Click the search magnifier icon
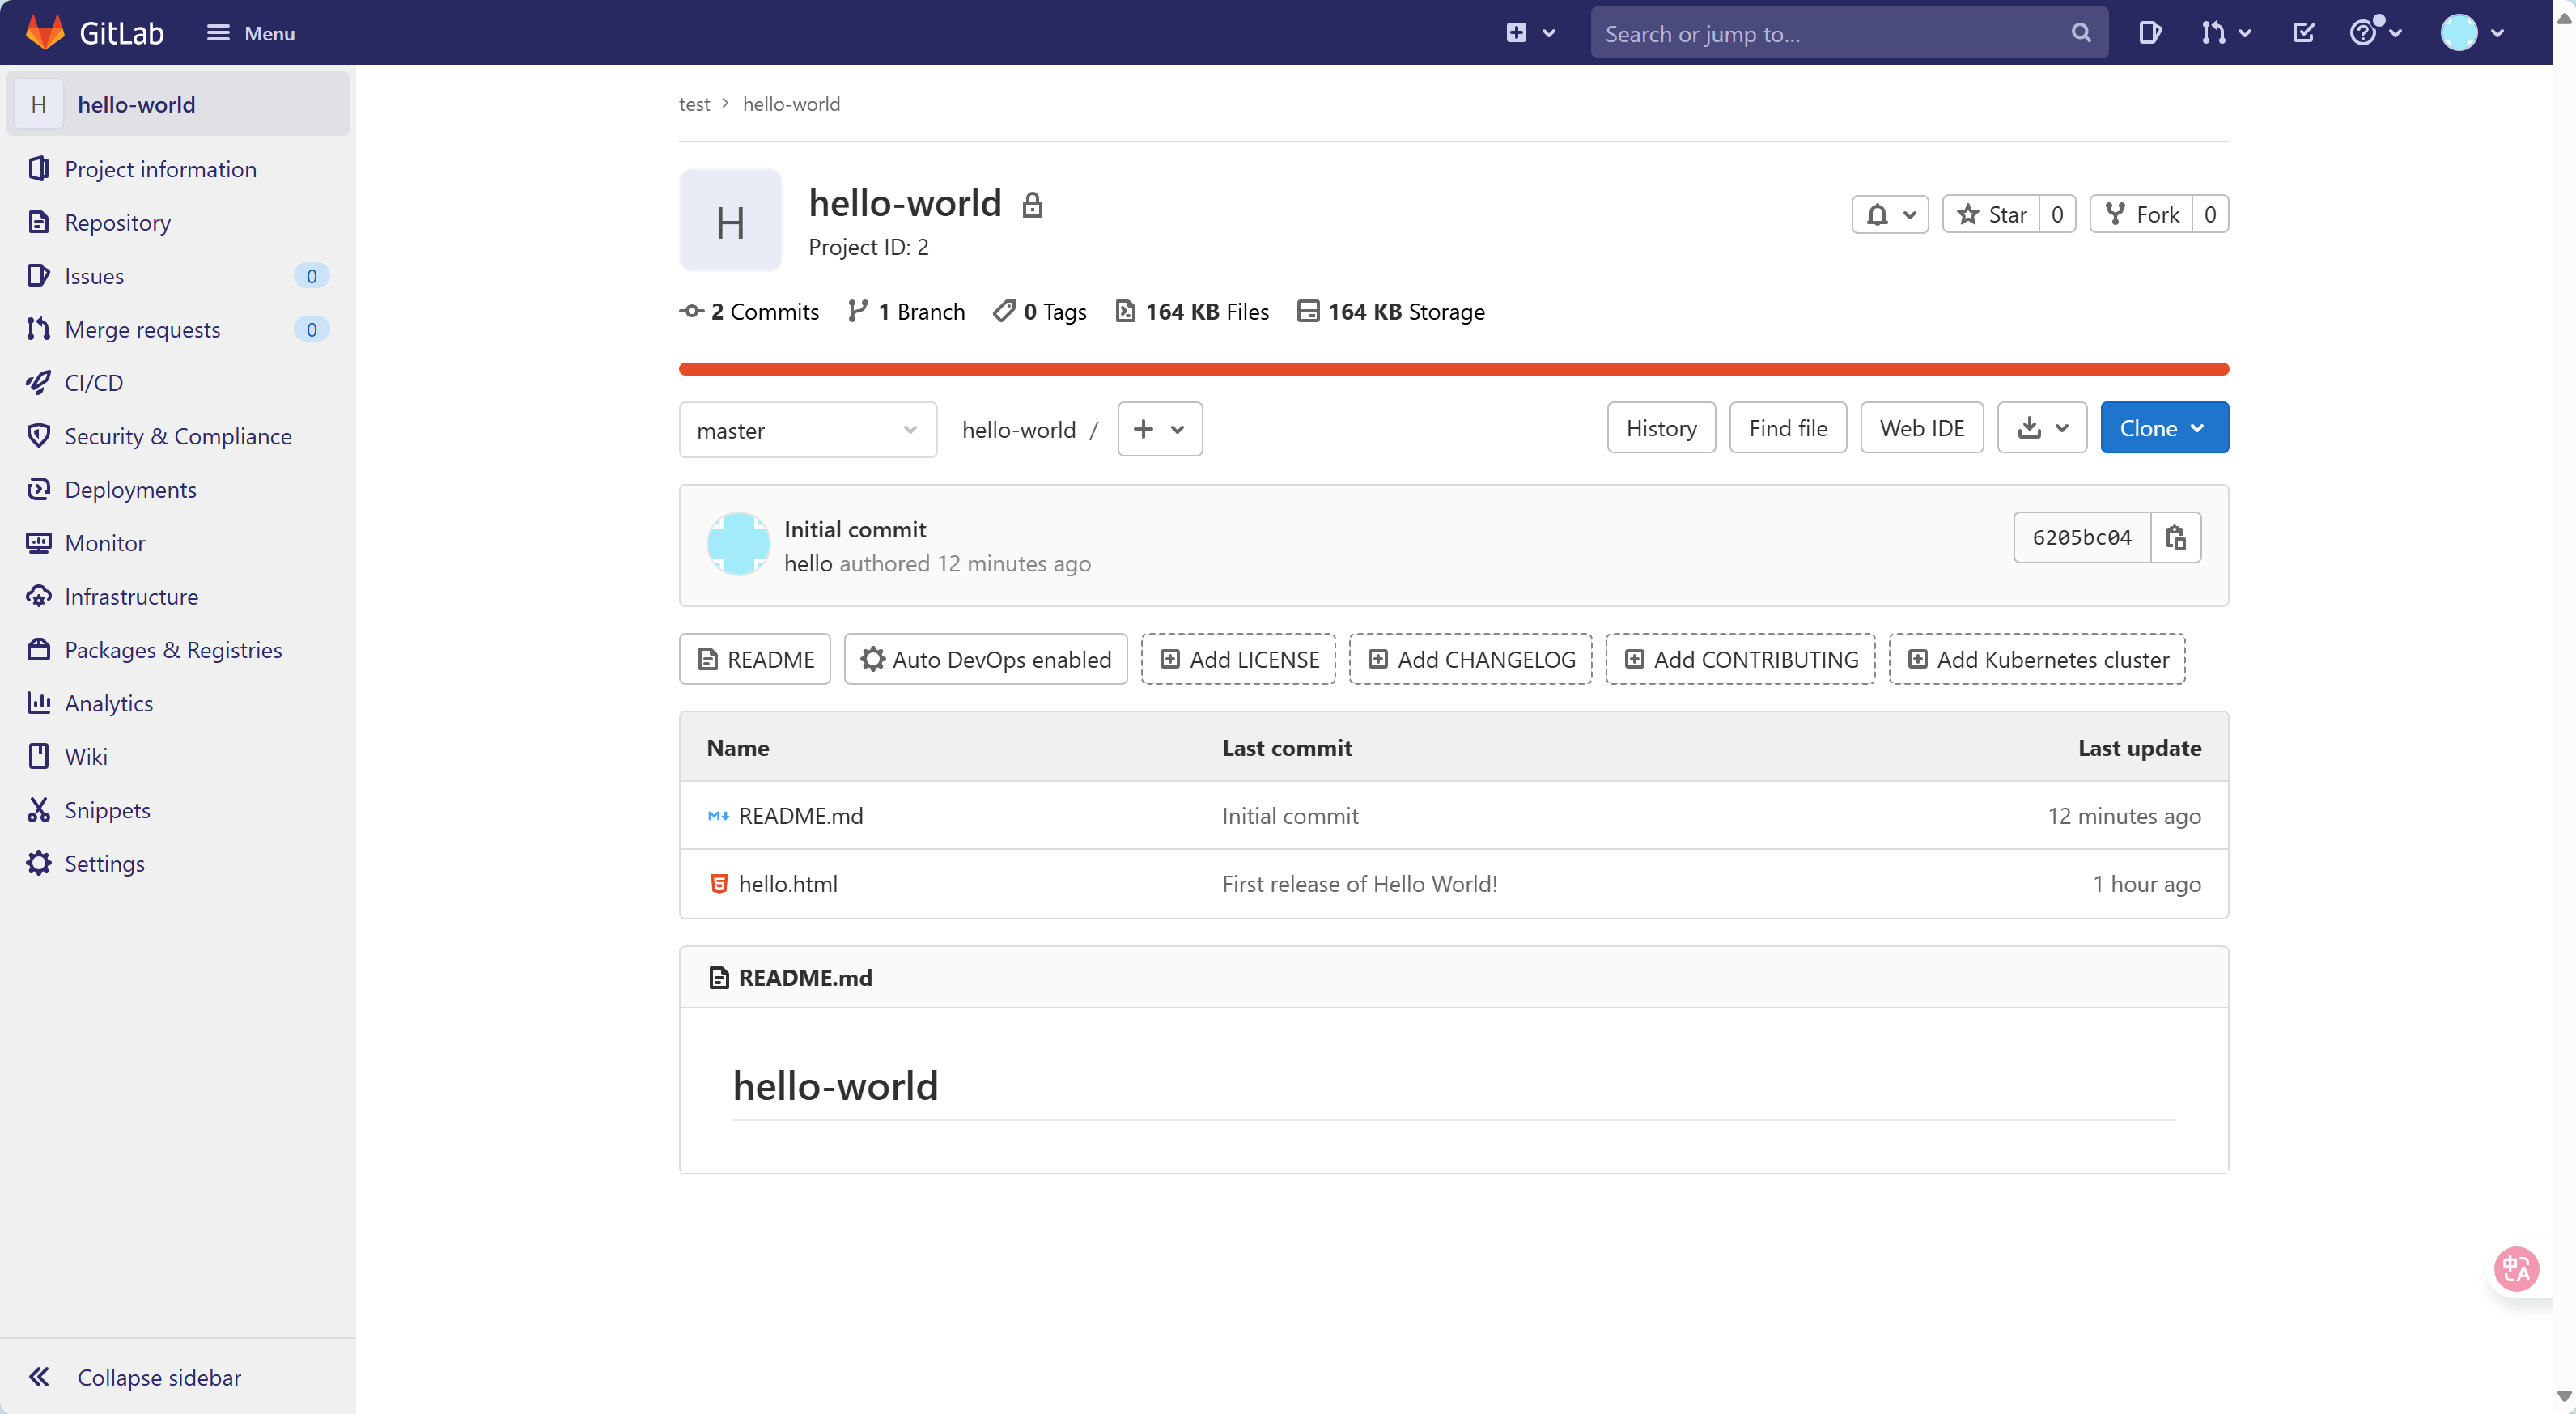This screenshot has height=1414, width=2576. click(2081, 33)
